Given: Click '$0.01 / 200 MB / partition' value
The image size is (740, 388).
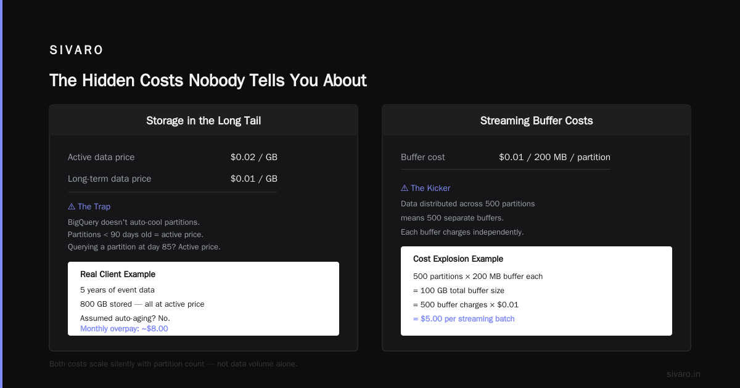Looking at the screenshot, I should point(555,157).
